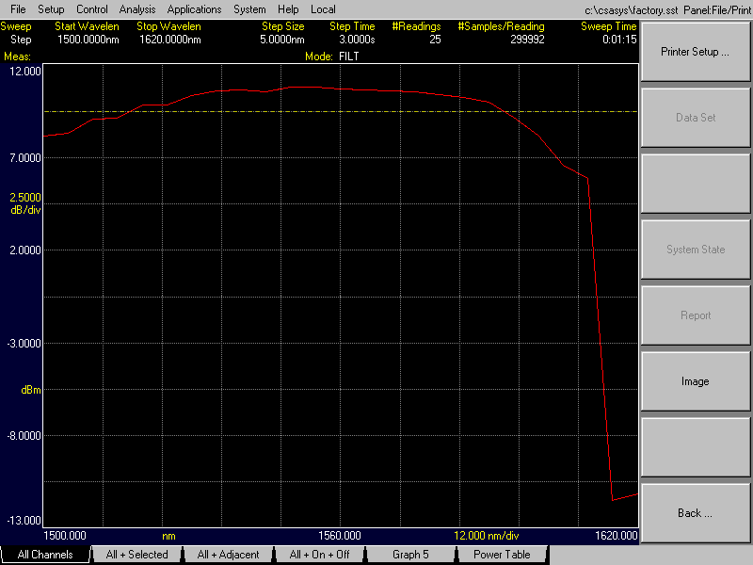Image resolution: width=753 pixels, height=565 pixels.
Task: Open the System menu
Action: 248,8
